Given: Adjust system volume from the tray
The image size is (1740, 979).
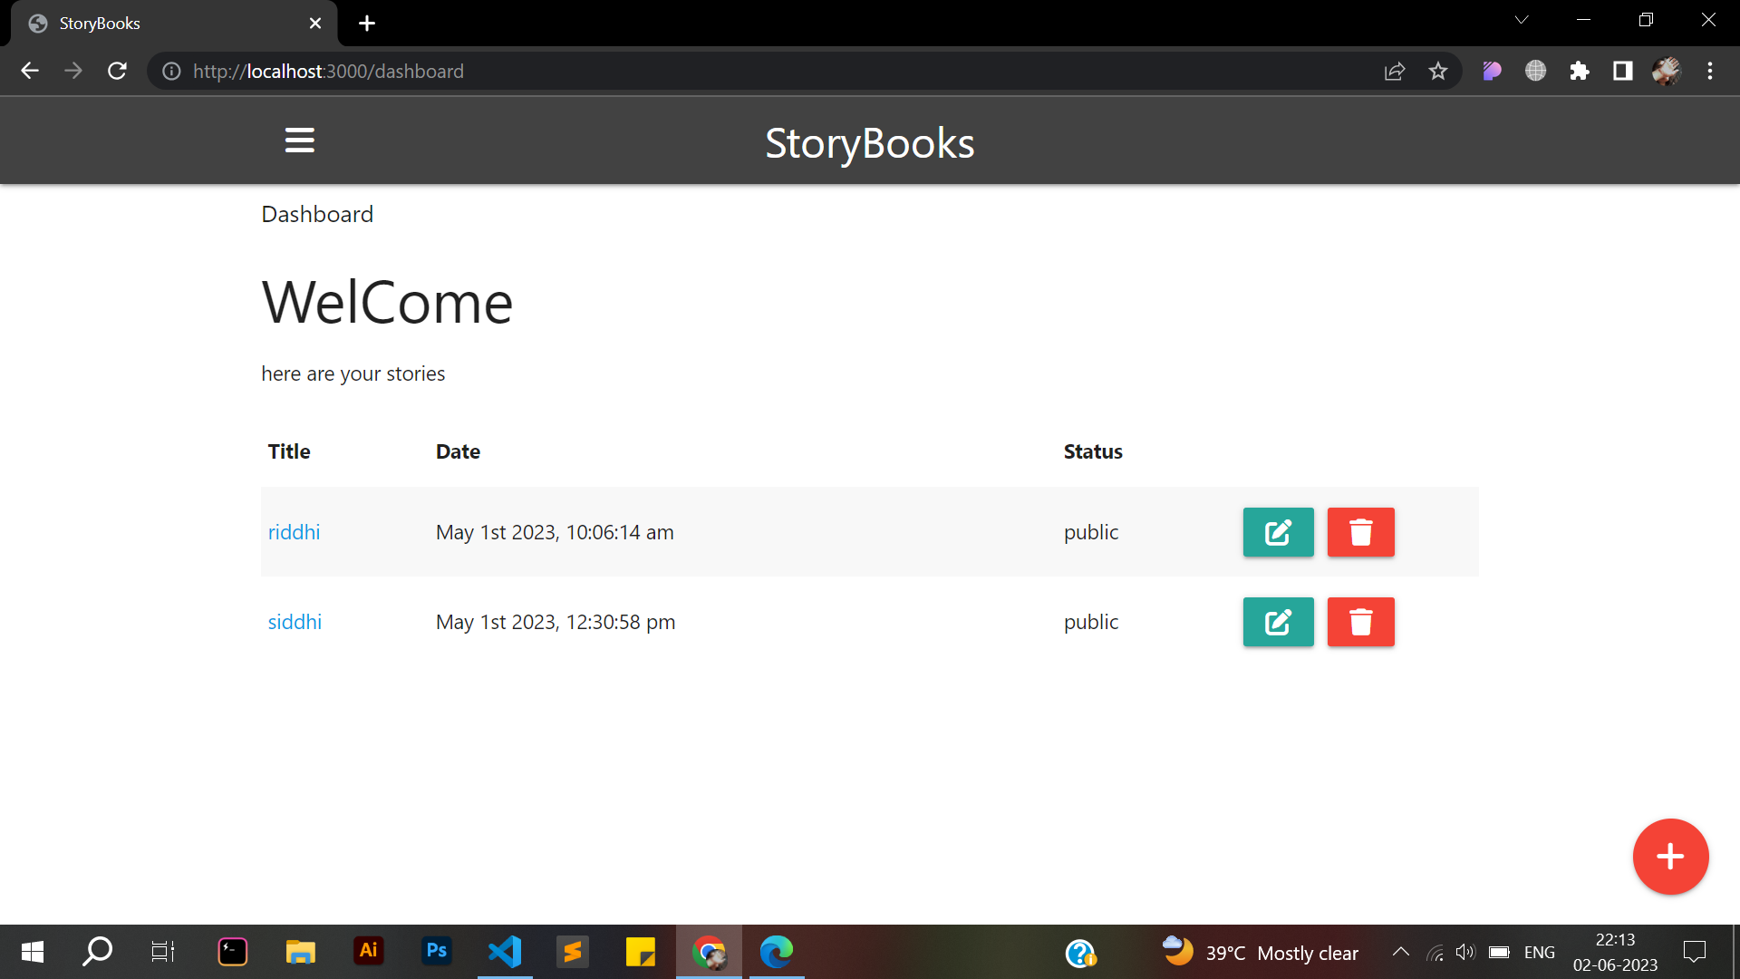Looking at the screenshot, I should point(1465,952).
